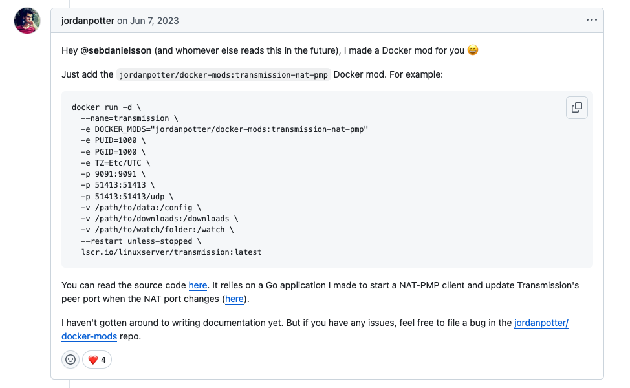Click the inline transmission-nat-pmp code snippet

coord(224,75)
